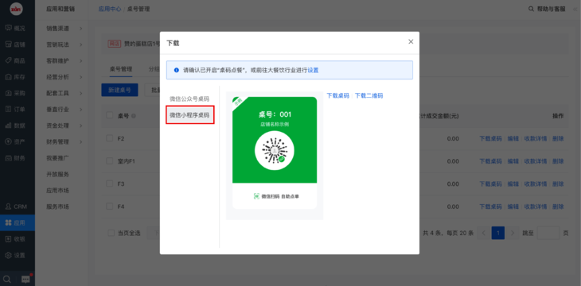
Task: Open 服务市场 menu item
Action: [x=58, y=207]
